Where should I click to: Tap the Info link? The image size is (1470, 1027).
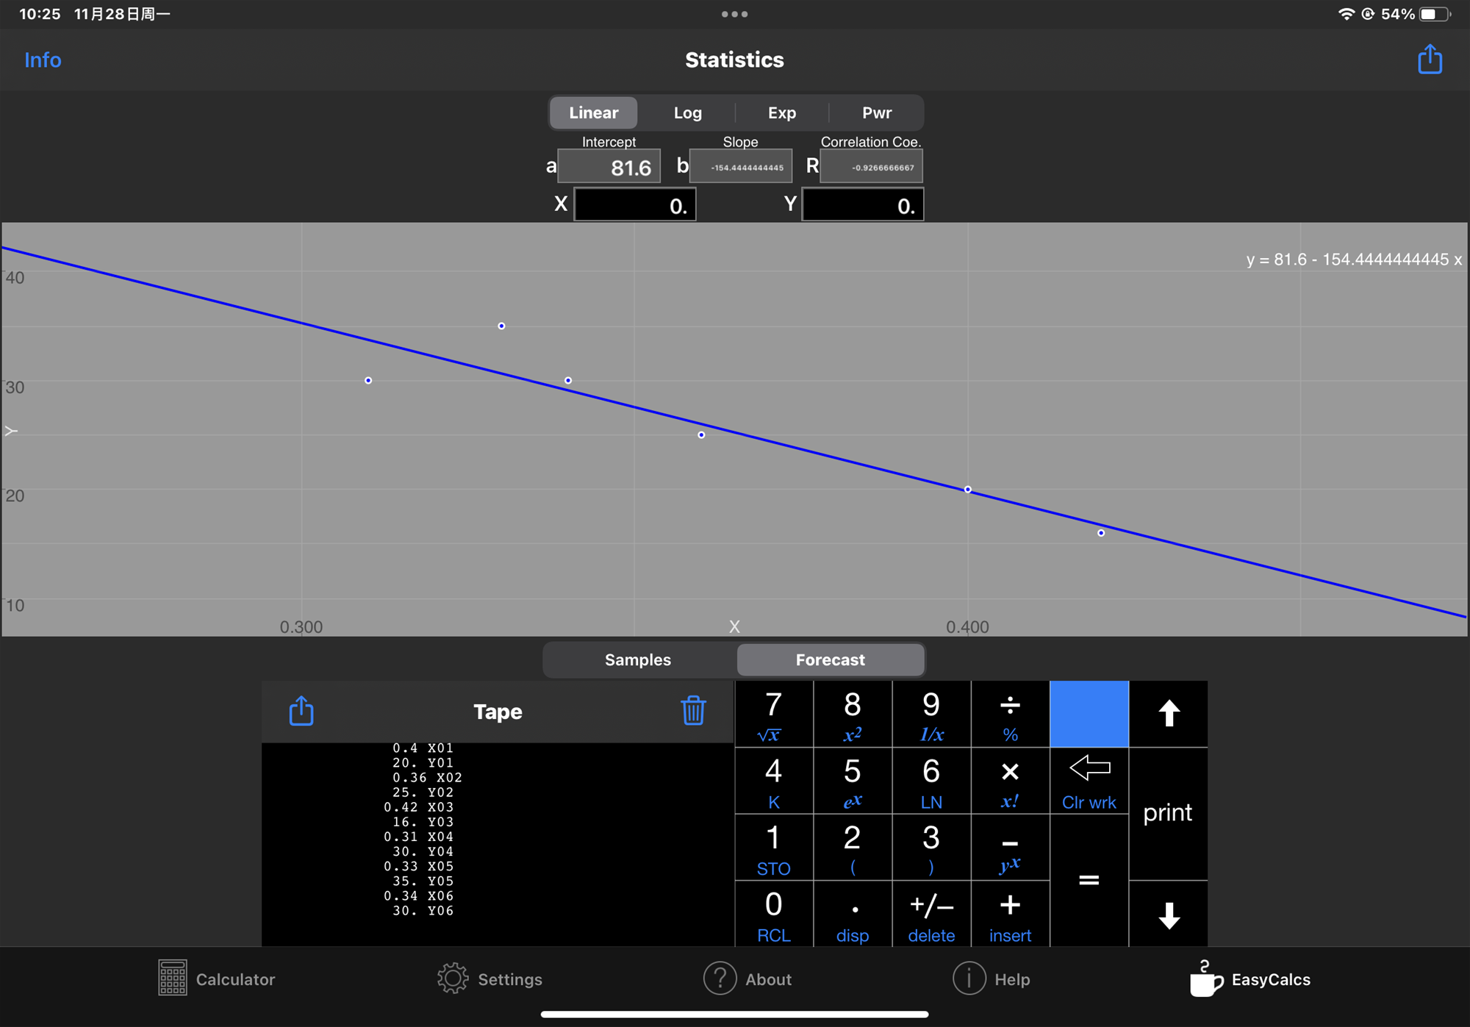coord(43,60)
